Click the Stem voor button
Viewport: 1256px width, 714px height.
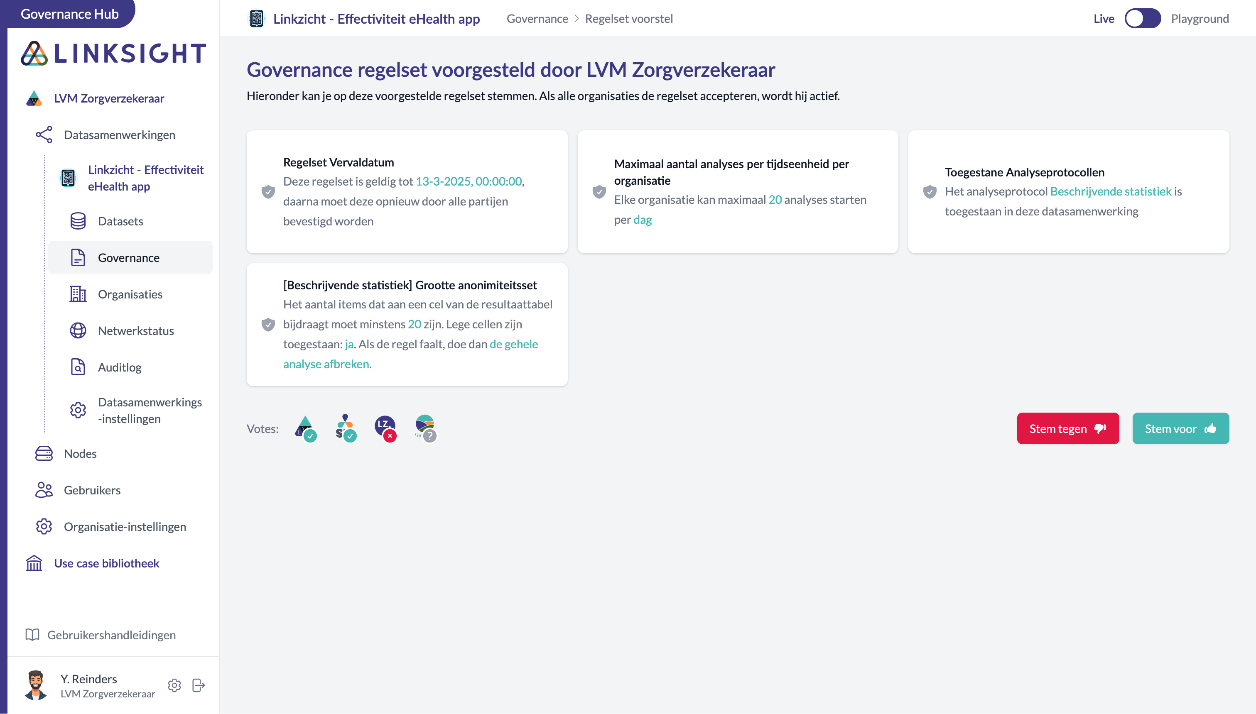1180,428
